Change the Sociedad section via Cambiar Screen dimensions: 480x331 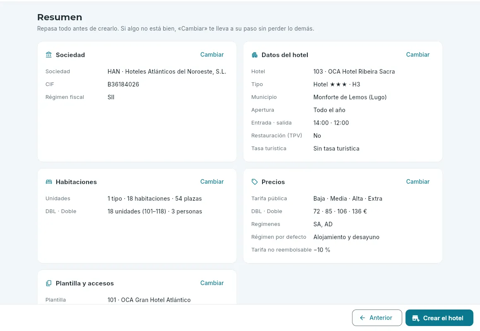(x=212, y=55)
